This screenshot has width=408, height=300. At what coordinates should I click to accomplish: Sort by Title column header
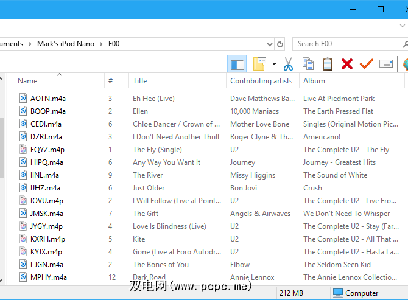tap(139, 81)
